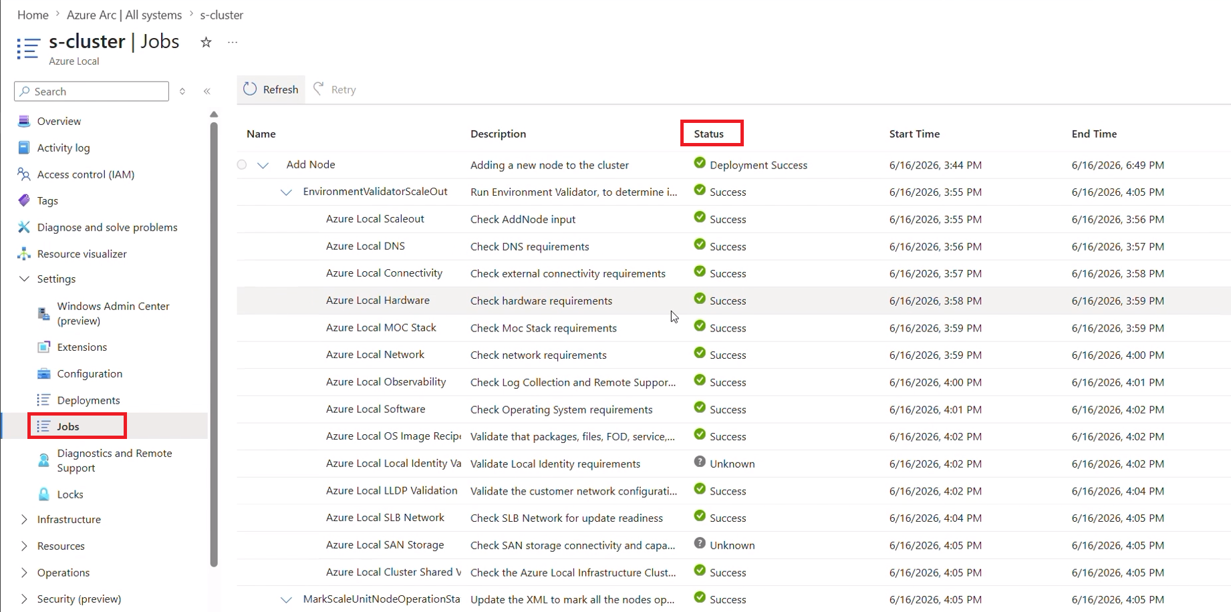Toggle expand/collapse all sidebar groups

tap(182, 92)
